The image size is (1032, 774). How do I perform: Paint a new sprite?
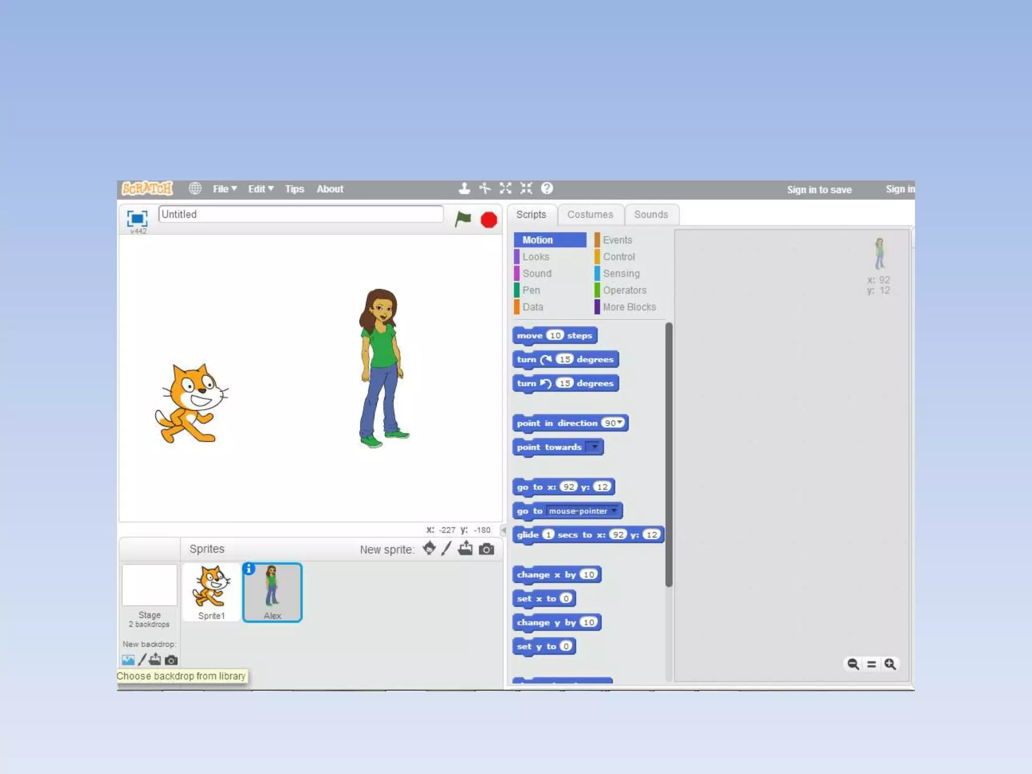pyautogui.click(x=446, y=548)
